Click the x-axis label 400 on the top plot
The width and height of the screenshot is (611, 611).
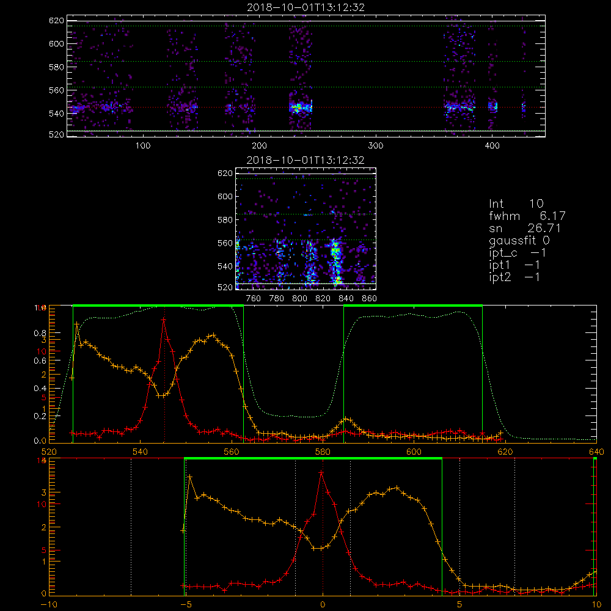click(x=492, y=145)
